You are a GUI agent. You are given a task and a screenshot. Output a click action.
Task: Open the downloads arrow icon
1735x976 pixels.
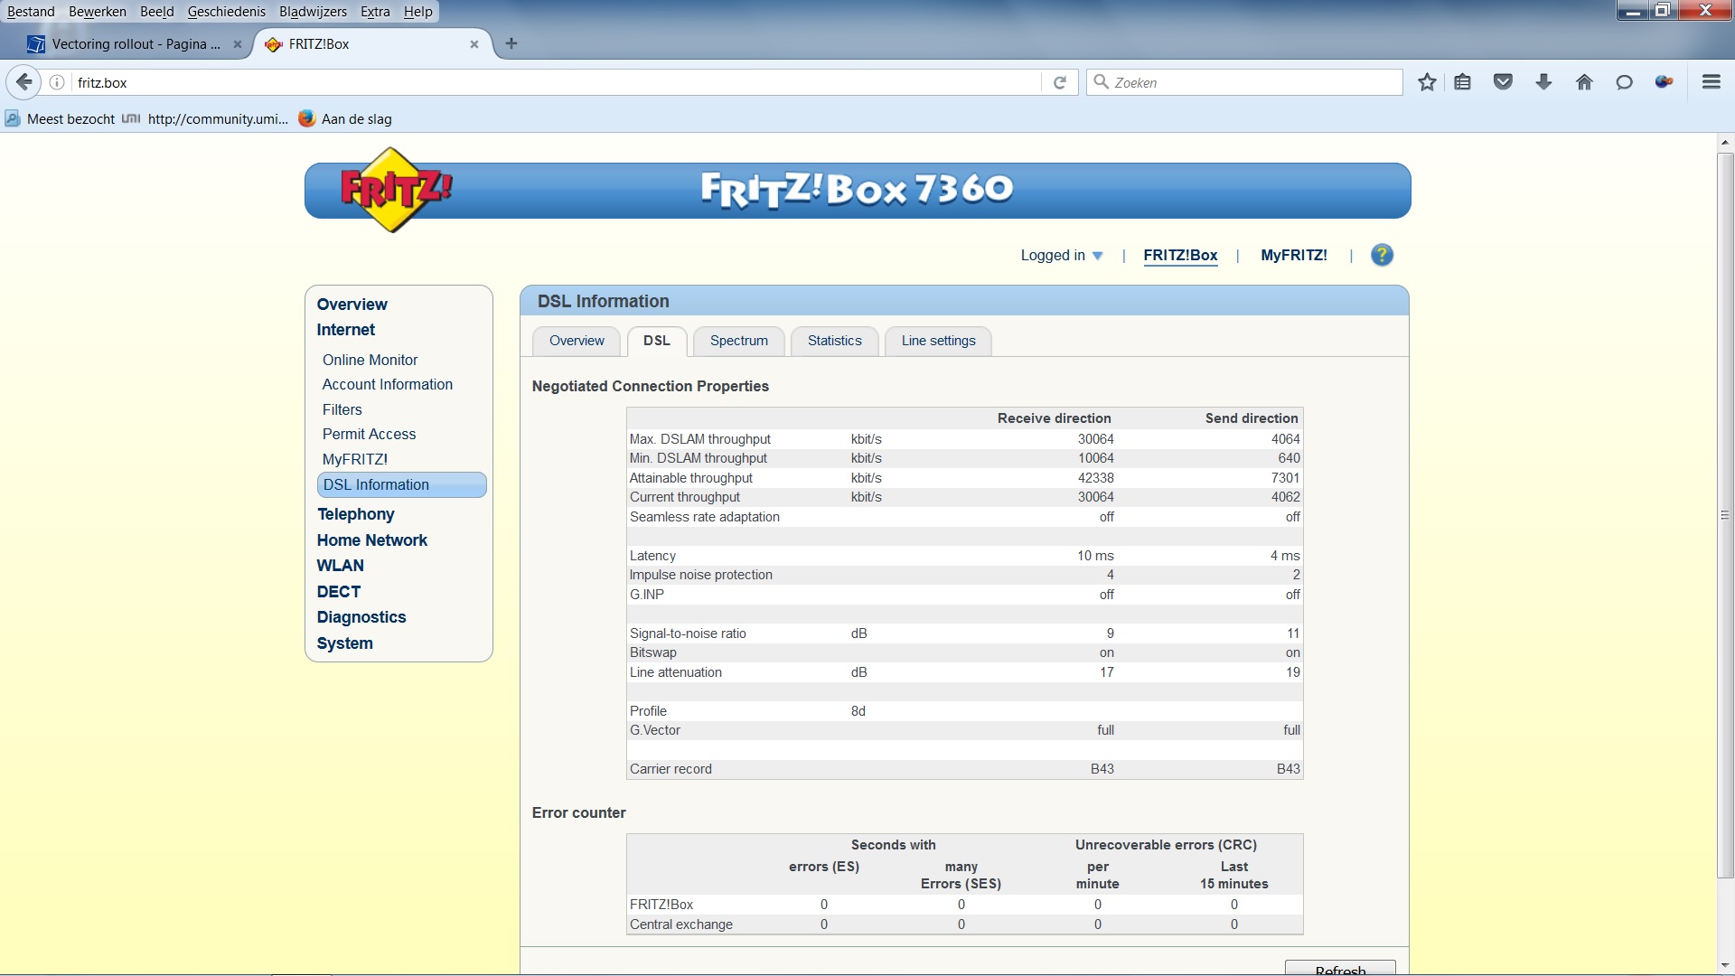[1543, 82]
